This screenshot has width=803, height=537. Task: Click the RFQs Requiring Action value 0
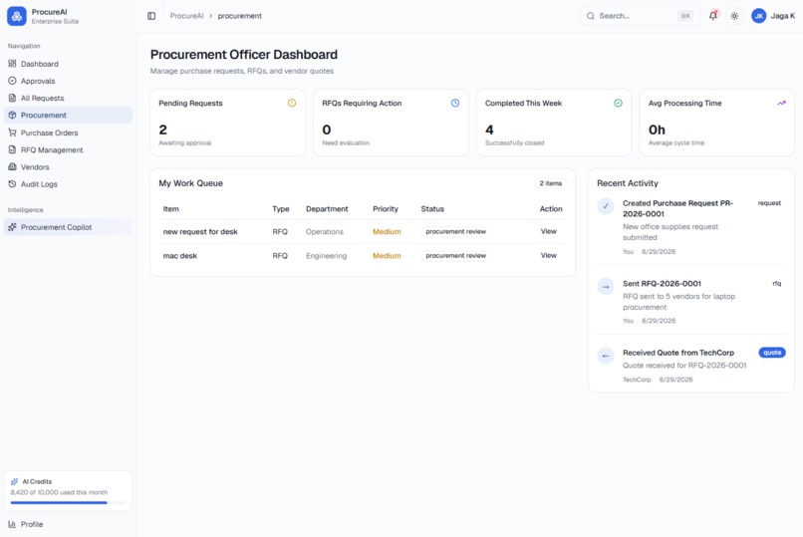click(326, 130)
